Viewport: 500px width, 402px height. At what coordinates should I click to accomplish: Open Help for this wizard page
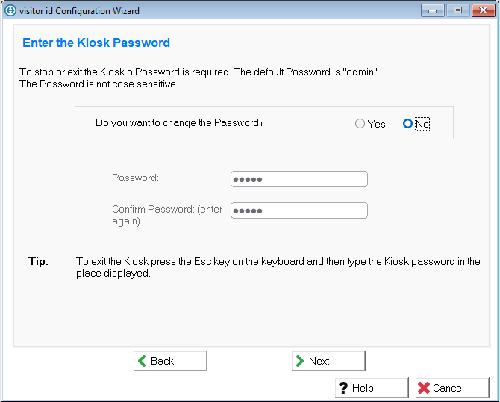click(372, 388)
